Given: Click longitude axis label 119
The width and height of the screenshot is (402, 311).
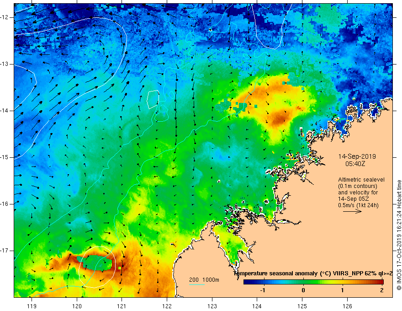Looking at the screenshot, I should [x=32, y=306].
